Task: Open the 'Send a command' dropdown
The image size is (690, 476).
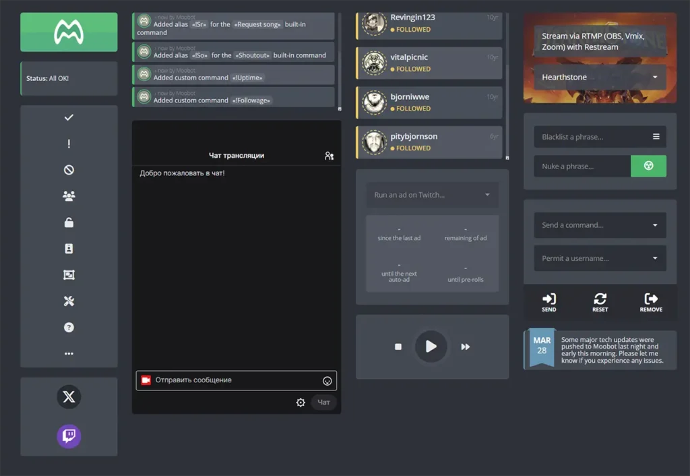Action: click(600, 225)
